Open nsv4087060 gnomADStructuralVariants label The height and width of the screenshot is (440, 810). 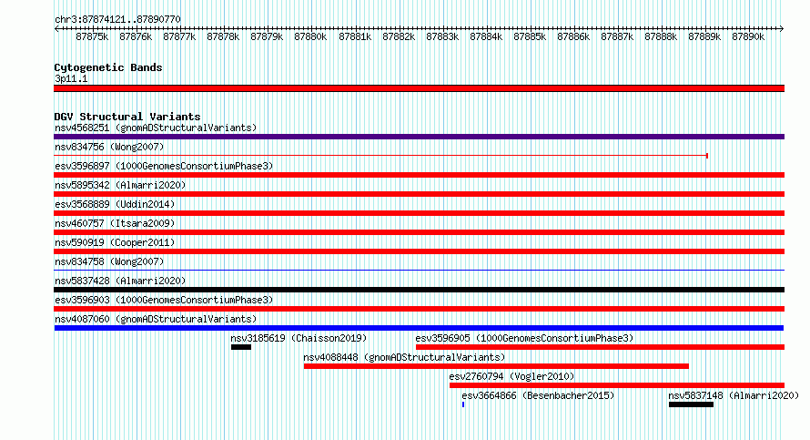point(156,320)
